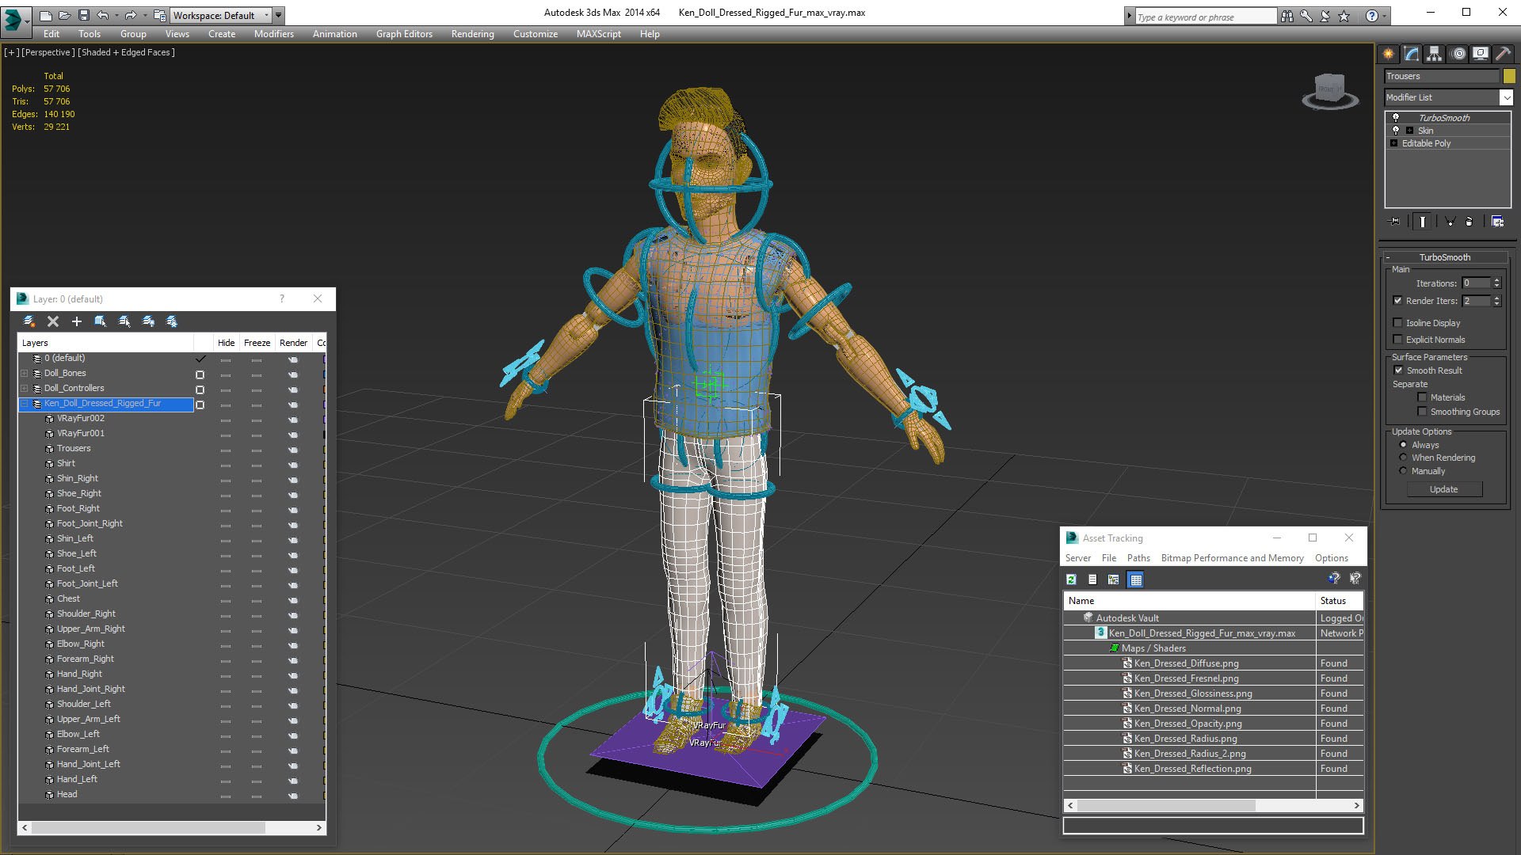This screenshot has height=855, width=1521.
Task: Click Remove Modifier trash icon
Action: [x=1470, y=222]
